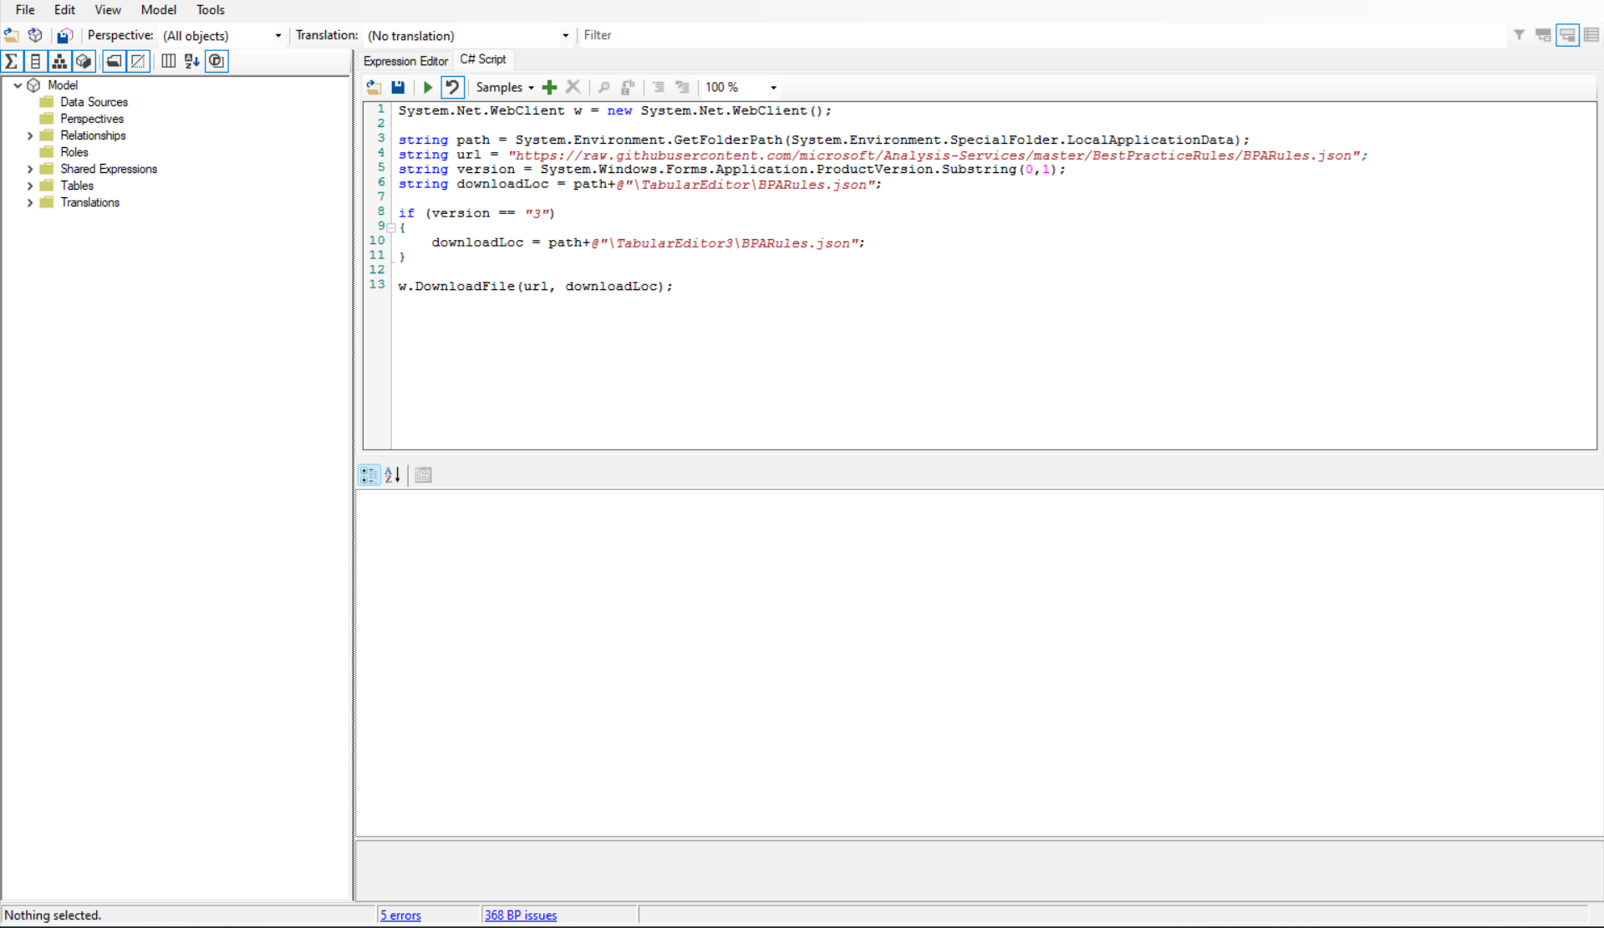Click the green plus custom action icon
The width and height of the screenshot is (1604, 928).
coord(549,87)
